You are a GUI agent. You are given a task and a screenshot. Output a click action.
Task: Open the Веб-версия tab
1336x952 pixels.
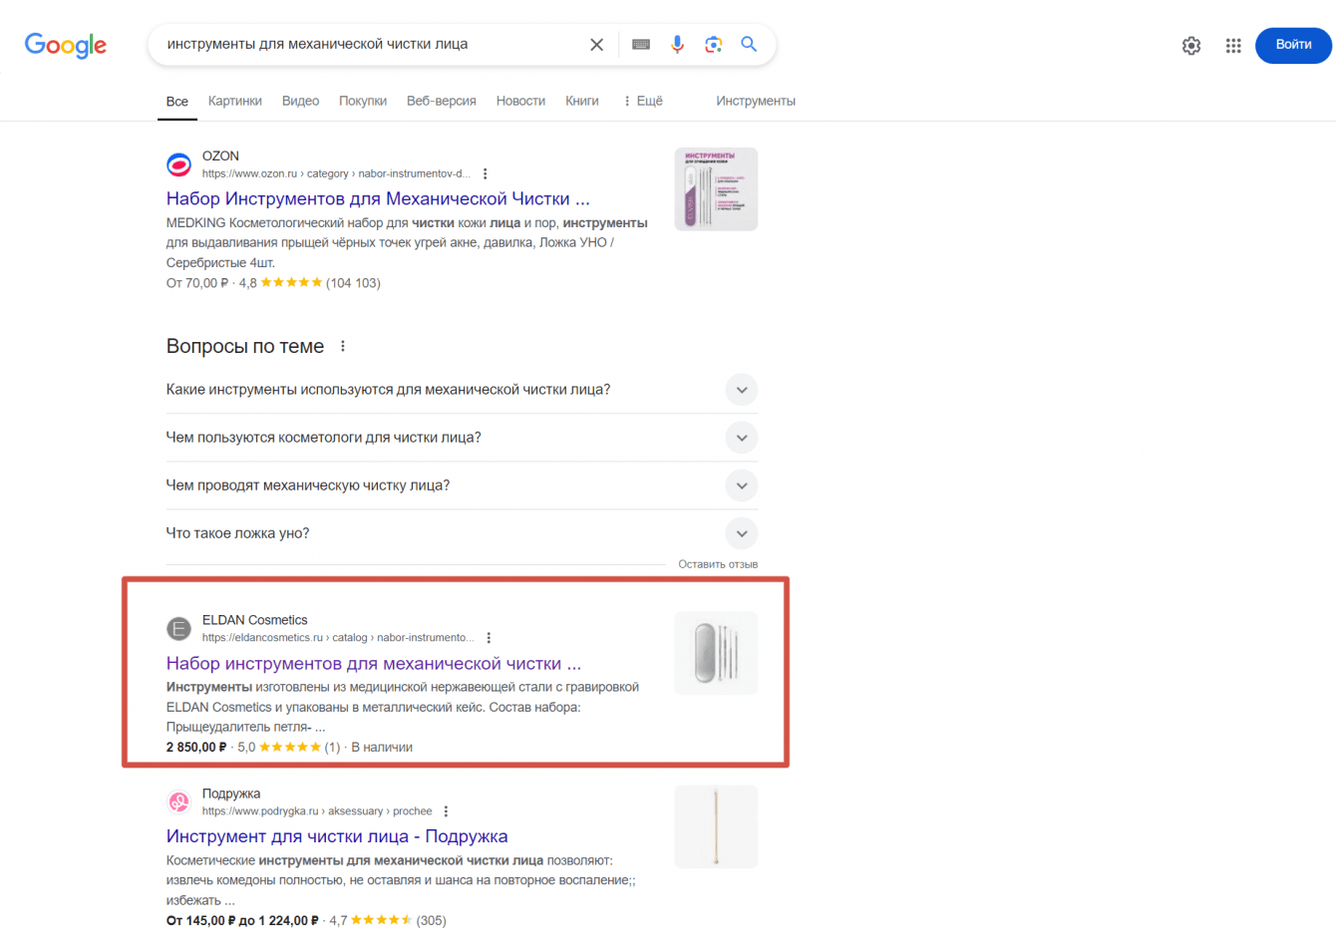(x=441, y=101)
